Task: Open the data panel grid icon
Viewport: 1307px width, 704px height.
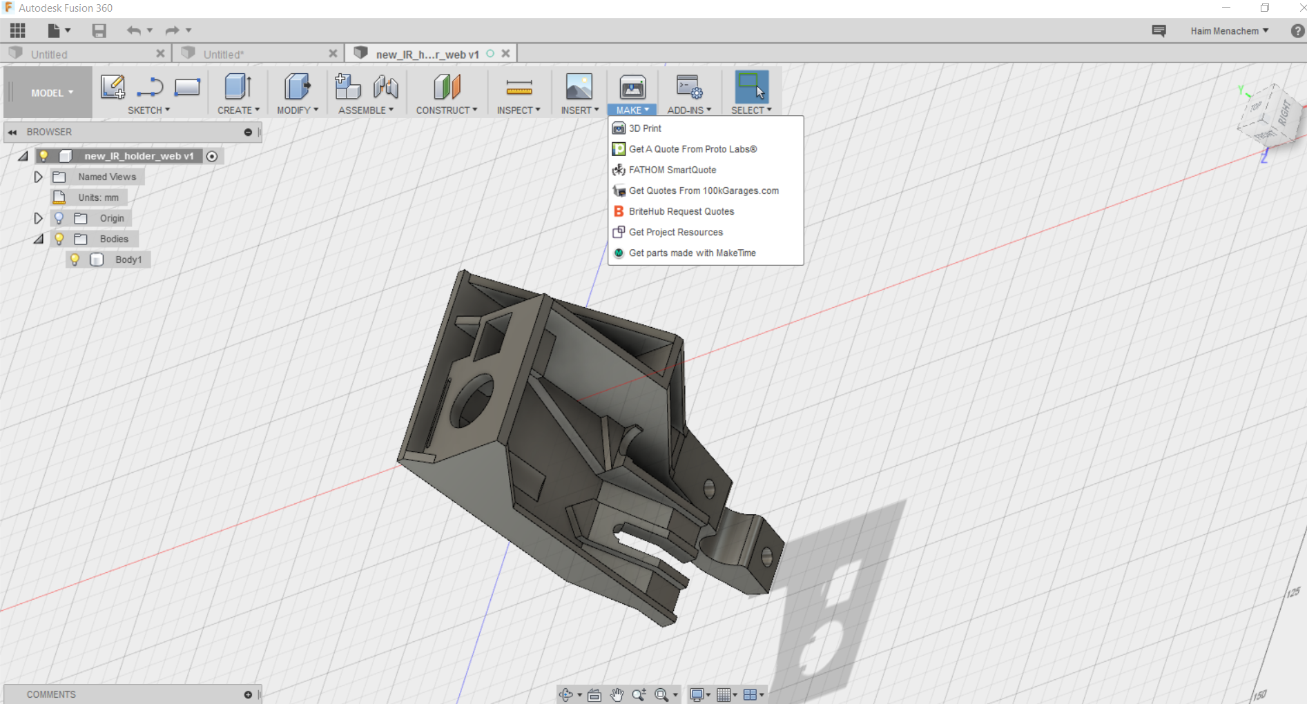Action: click(18, 30)
